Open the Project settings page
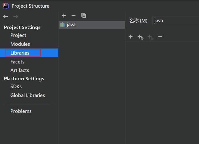The height and width of the screenshot is (144, 199). 18,35
